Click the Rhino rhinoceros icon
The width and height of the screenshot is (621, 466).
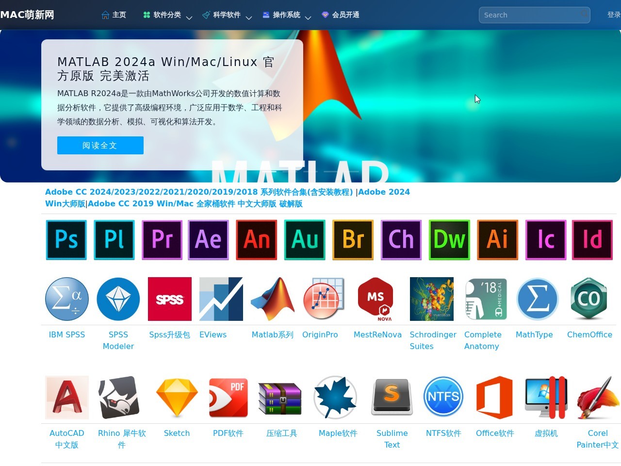[118, 398]
